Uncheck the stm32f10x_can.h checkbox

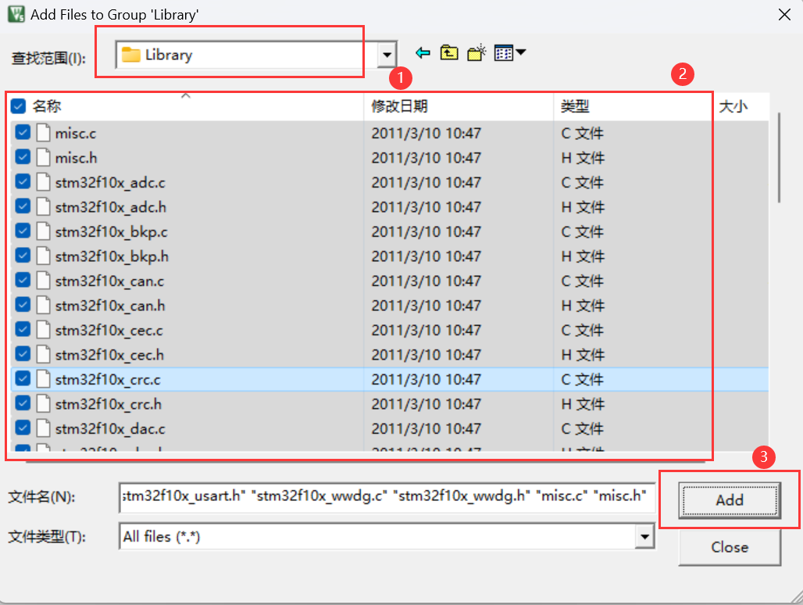(23, 304)
